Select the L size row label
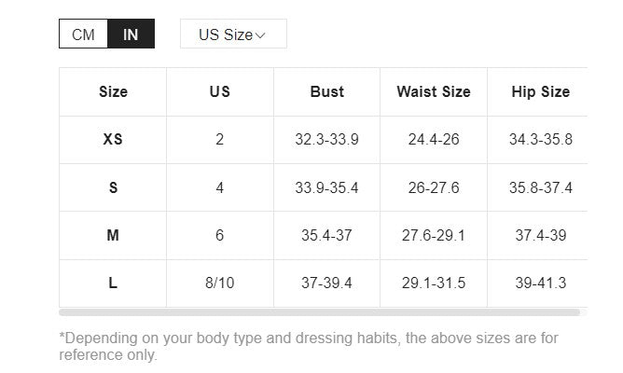This screenshot has width=623, height=373. [113, 283]
